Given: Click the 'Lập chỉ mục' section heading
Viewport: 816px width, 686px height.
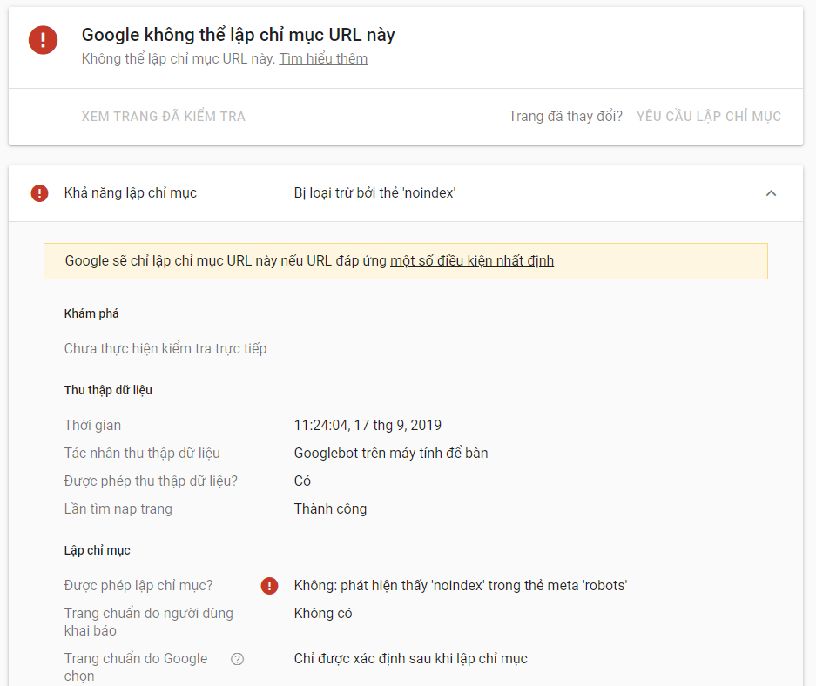Looking at the screenshot, I should click(x=98, y=551).
